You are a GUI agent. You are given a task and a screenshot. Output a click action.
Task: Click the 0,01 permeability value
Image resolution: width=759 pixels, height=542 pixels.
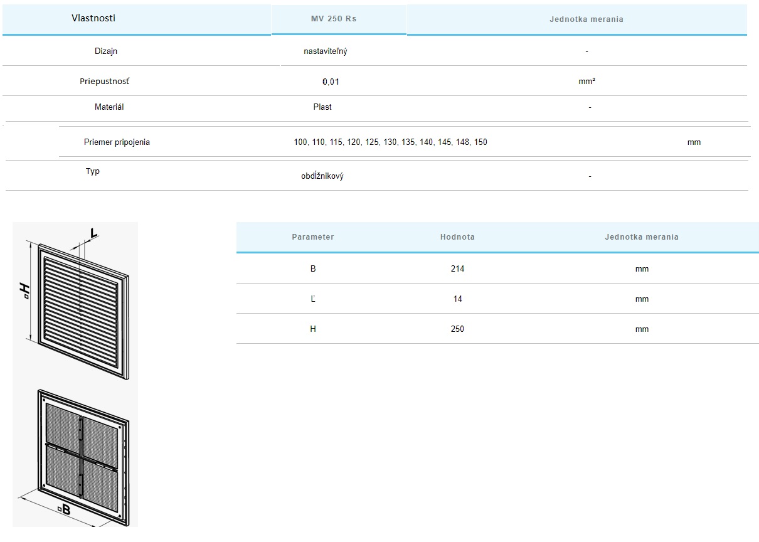331,82
